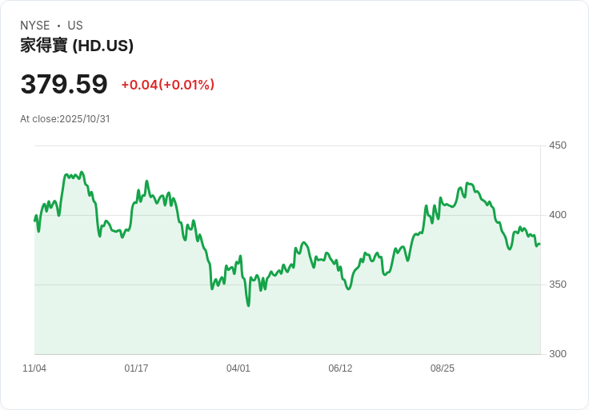Screen dimensions: 589x410
Task: Click the 家得寶 (HD.US) stock title
Action: (x=77, y=46)
